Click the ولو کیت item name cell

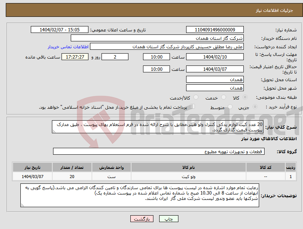coord(188,177)
